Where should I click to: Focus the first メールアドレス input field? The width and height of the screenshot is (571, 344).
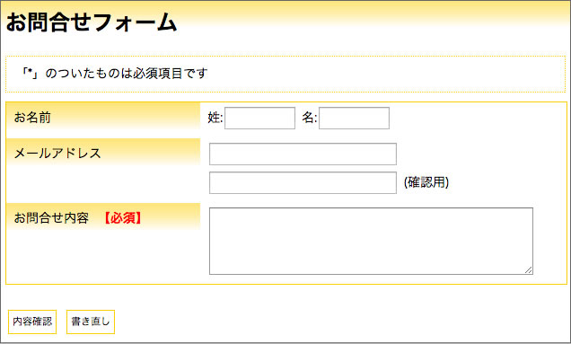point(303,154)
